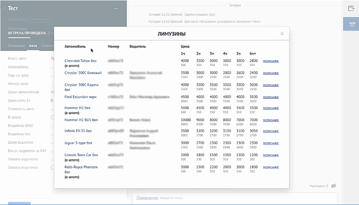This screenshot has width=359, height=205.
Task: Click the add-panel icon at top right
Action: pos(351,9)
